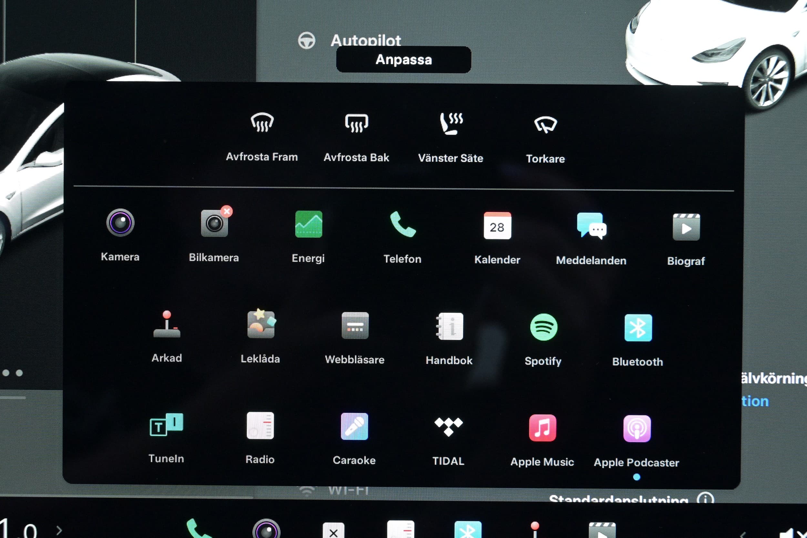Select Autopilot in the settings menu
The width and height of the screenshot is (807, 538).
coord(365,40)
